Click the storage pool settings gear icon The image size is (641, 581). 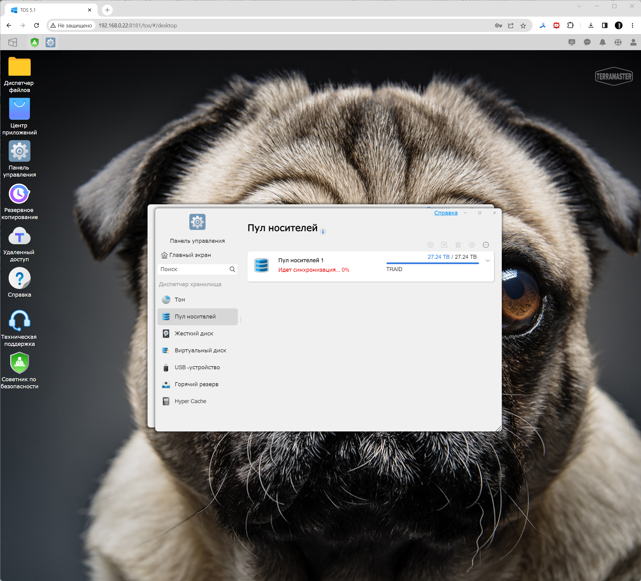472,245
